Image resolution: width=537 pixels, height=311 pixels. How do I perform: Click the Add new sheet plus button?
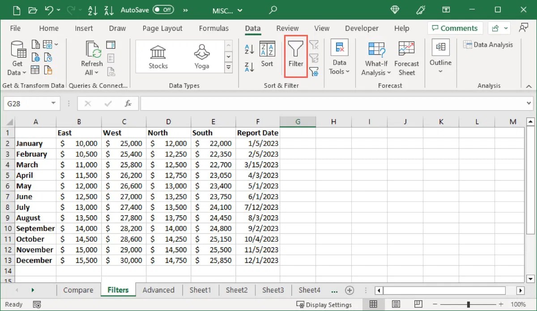[349, 290]
